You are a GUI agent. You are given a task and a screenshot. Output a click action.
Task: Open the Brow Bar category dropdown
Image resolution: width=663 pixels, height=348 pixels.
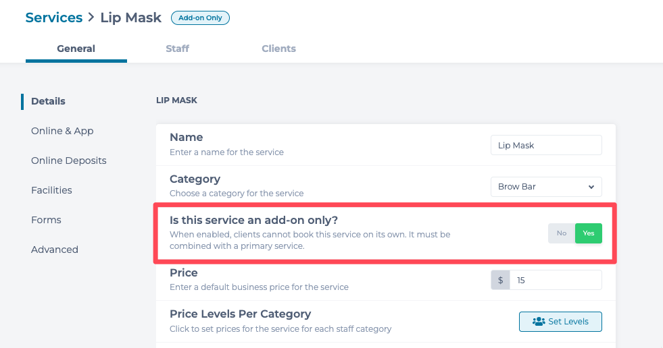(x=545, y=187)
